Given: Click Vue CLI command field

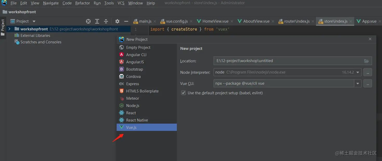Looking at the screenshot, I should 284,83.
